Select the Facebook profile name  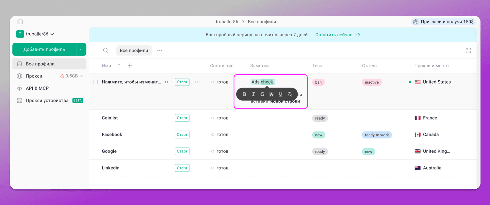tap(112, 134)
